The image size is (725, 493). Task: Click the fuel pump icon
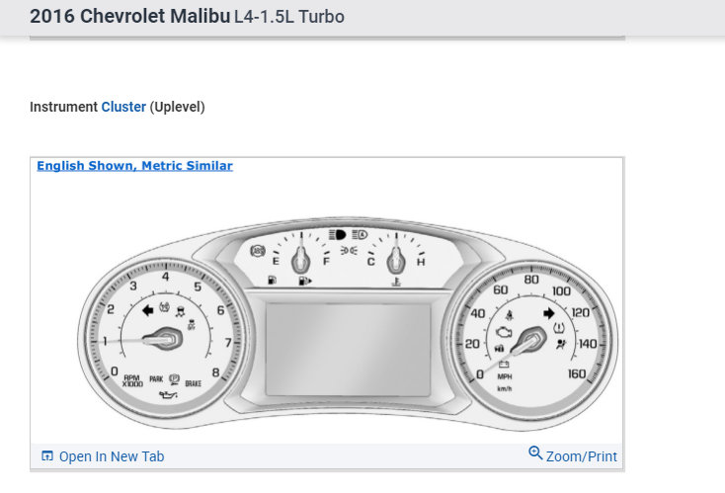tap(273, 281)
